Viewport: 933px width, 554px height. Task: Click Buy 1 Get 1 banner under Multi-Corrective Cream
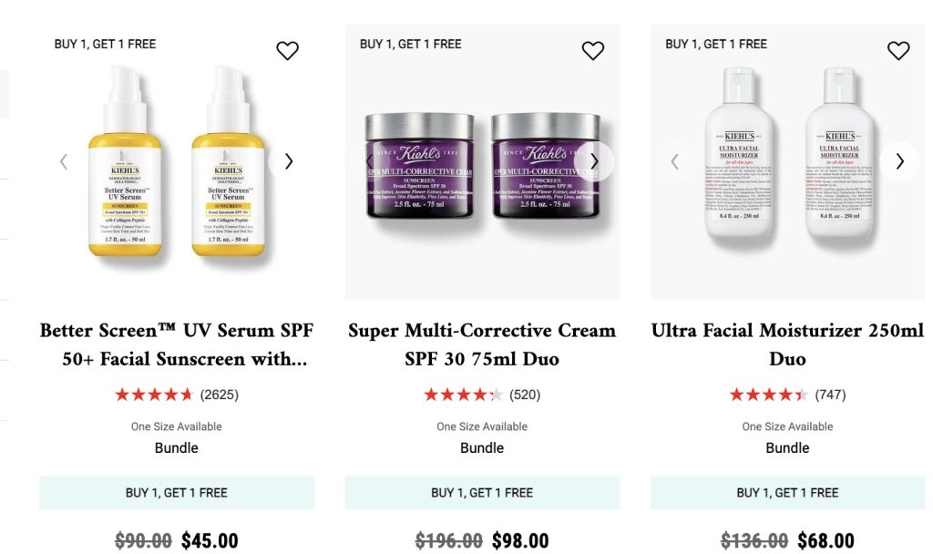(x=482, y=493)
